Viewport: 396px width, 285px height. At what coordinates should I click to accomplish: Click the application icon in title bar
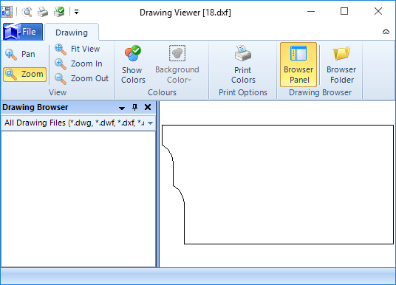pyautogui.click(x=7, y=12)
